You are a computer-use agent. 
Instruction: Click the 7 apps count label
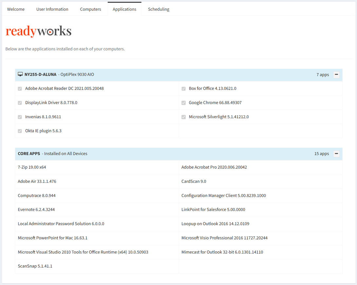tap(323, 75)
